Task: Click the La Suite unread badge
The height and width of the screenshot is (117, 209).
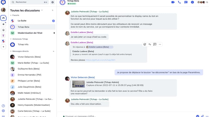Action: coord(54,21)
